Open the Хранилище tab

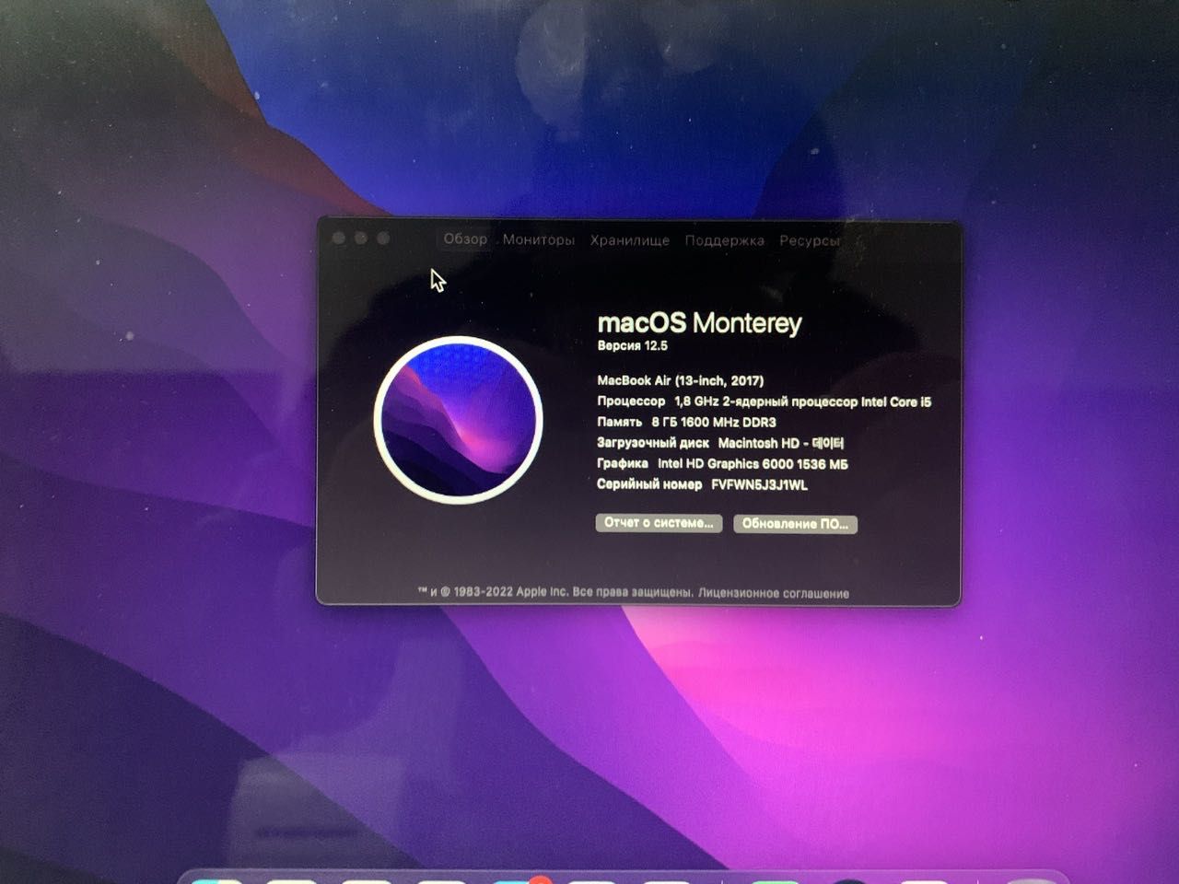coord(630,240)
